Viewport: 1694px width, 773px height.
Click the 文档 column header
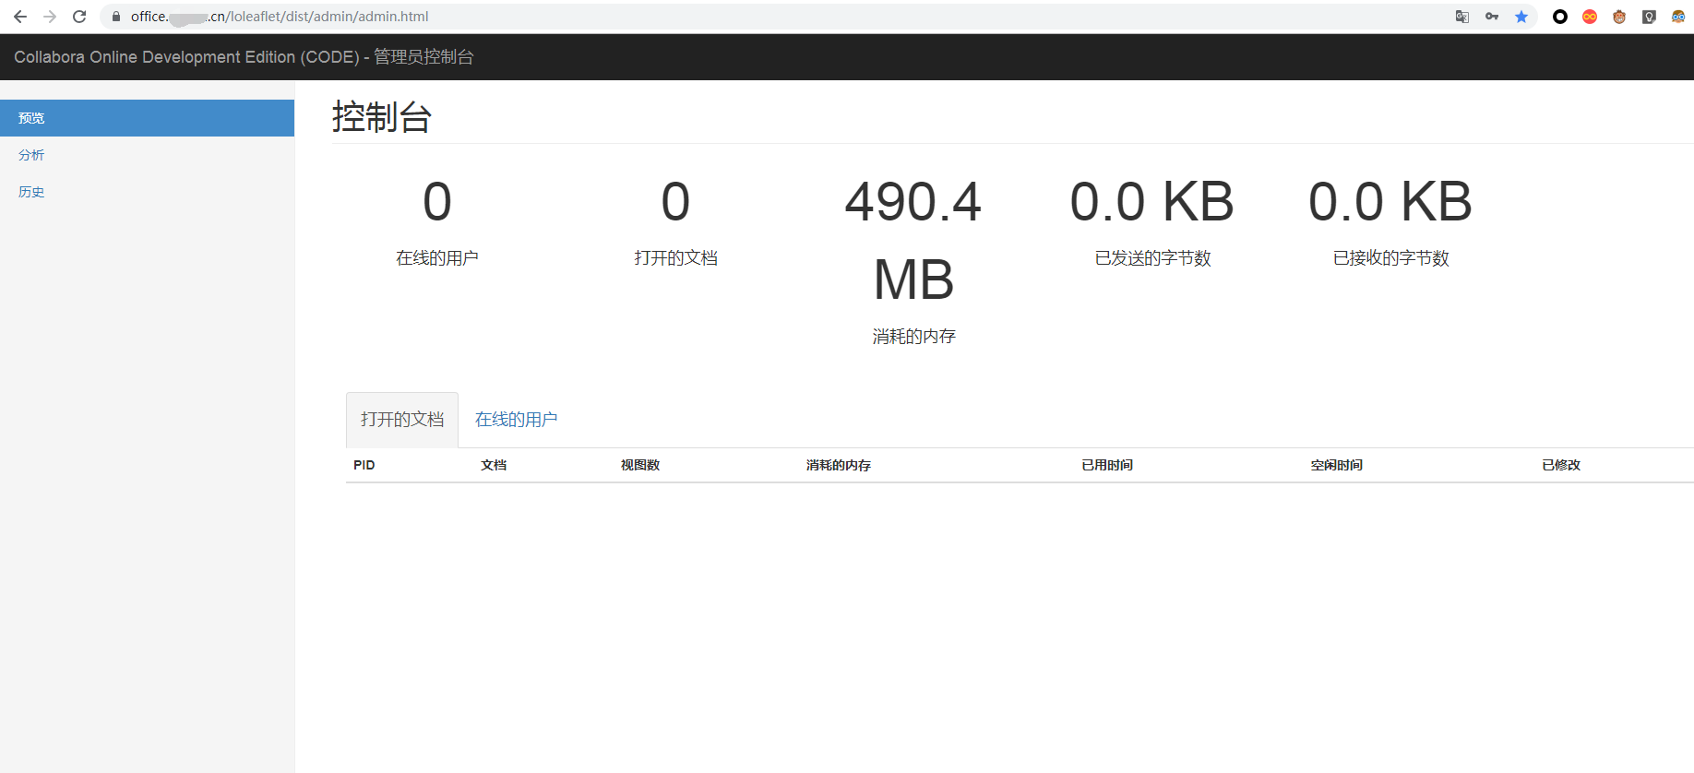click(494, 465)
